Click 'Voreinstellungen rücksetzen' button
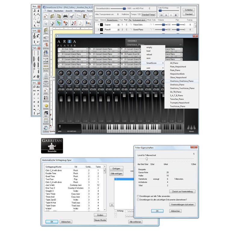Image resolution: width=231 pixels, height=231 pixels. pyautogui.click(x=182, y=205)
